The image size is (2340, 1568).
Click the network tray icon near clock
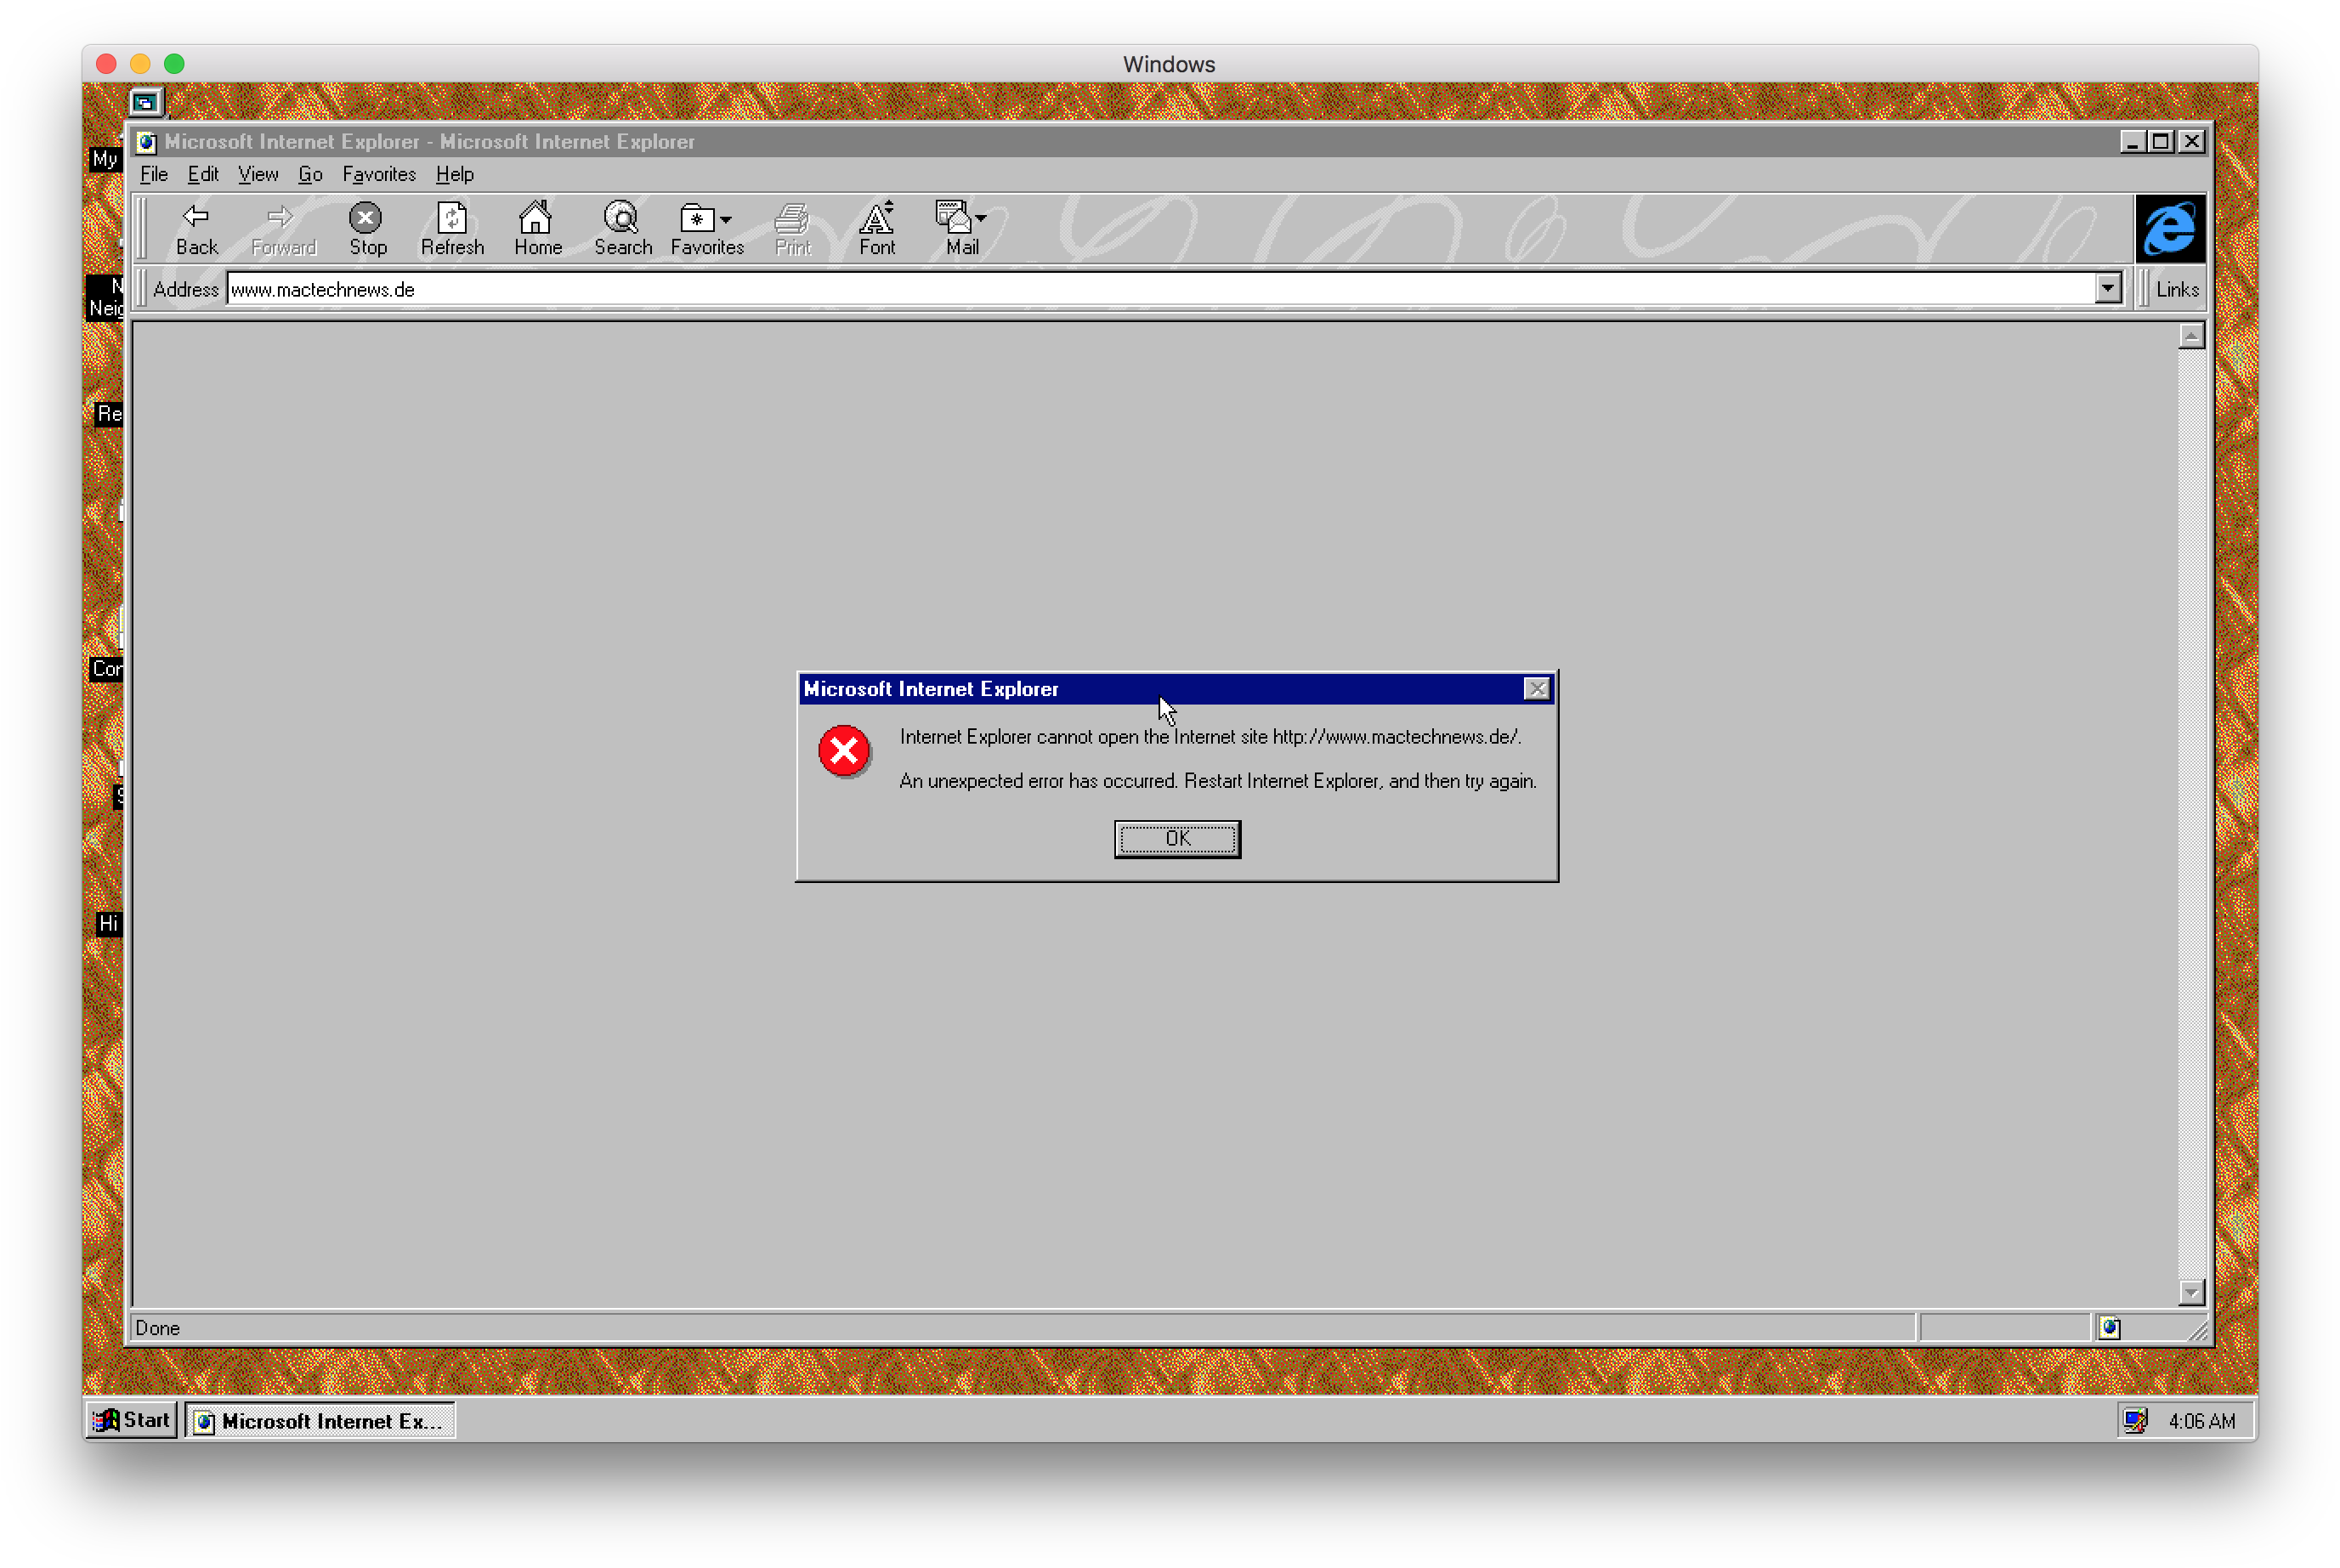point(2136,1421)
